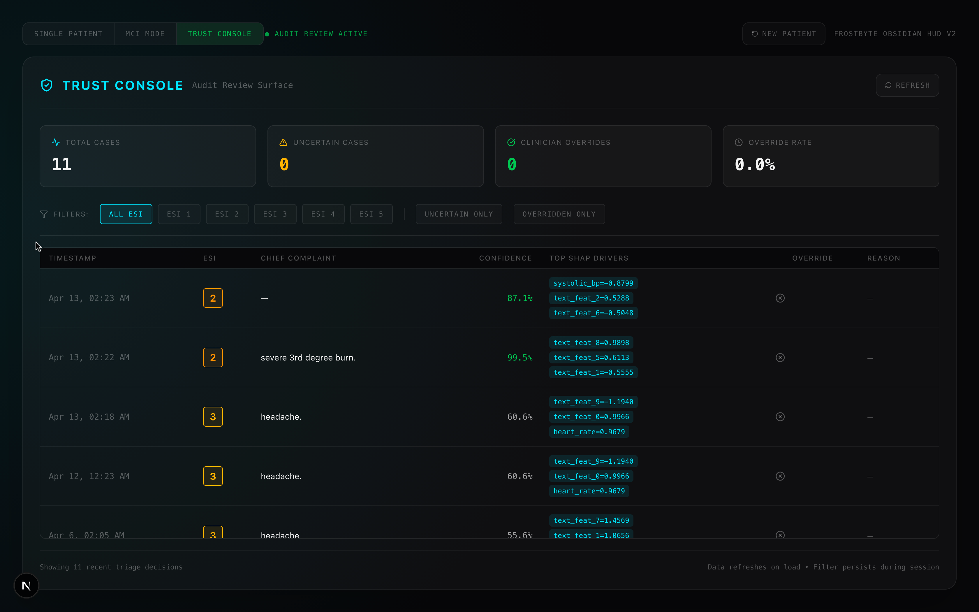Switch to the Single Patient tab
Image resolution: width=979 pixels, height=612 pixels.
click(68, 34)
